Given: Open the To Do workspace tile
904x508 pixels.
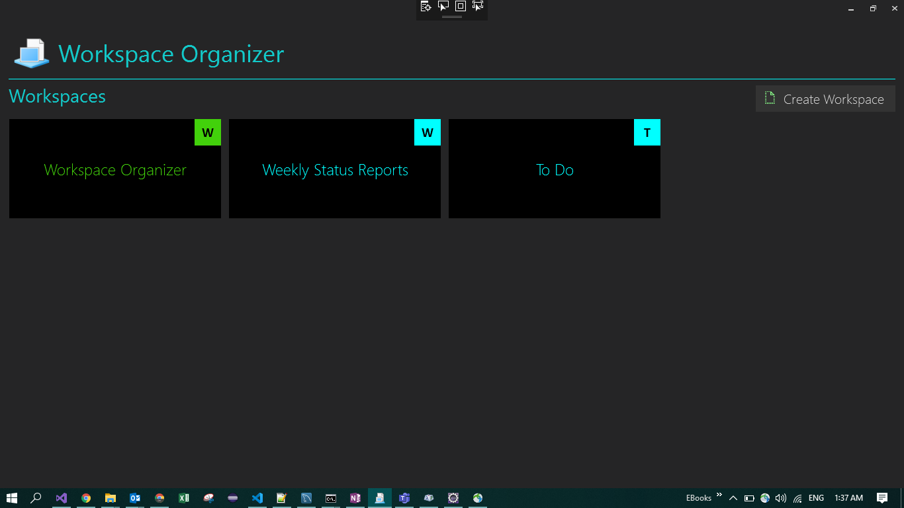Looking at the screenshot, I should [555, 169].
